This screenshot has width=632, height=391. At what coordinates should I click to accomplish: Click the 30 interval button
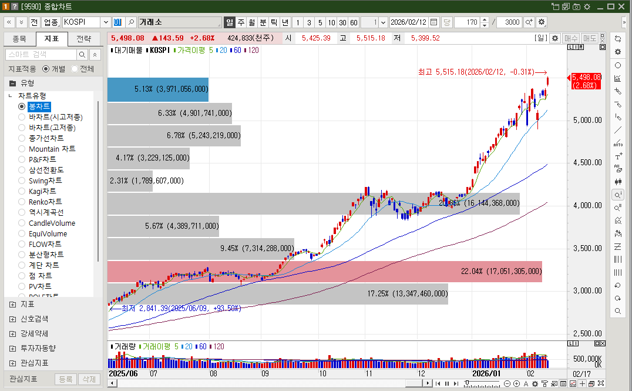[342, 22]
